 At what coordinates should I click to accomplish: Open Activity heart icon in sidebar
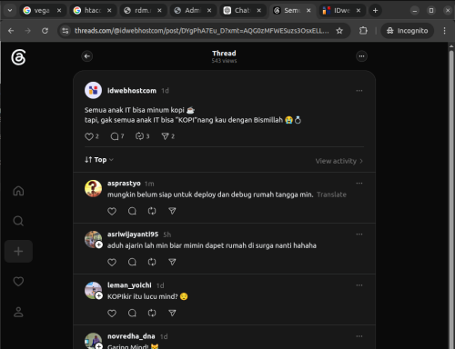pyautogui.click(x=18, y=282)
